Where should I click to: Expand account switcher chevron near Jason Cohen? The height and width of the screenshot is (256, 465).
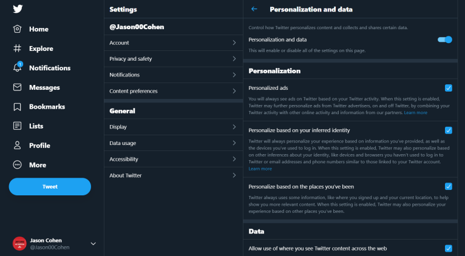click(93, 243)
